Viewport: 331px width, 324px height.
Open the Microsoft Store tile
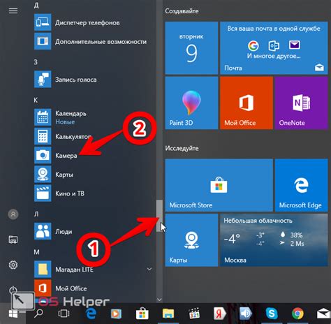(219, 185)
